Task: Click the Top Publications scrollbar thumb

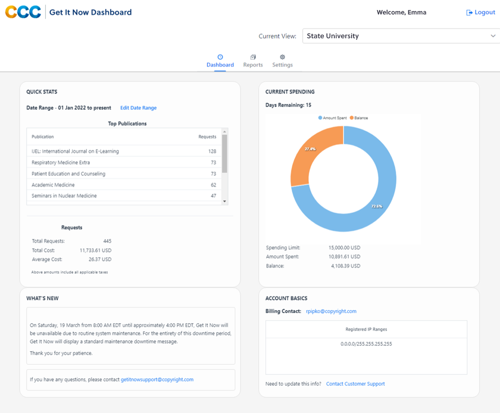Action: (225, 154)
